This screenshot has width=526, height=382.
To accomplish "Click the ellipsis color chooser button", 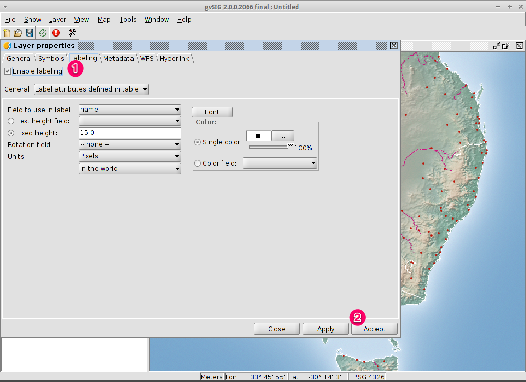I will [283, 136].
